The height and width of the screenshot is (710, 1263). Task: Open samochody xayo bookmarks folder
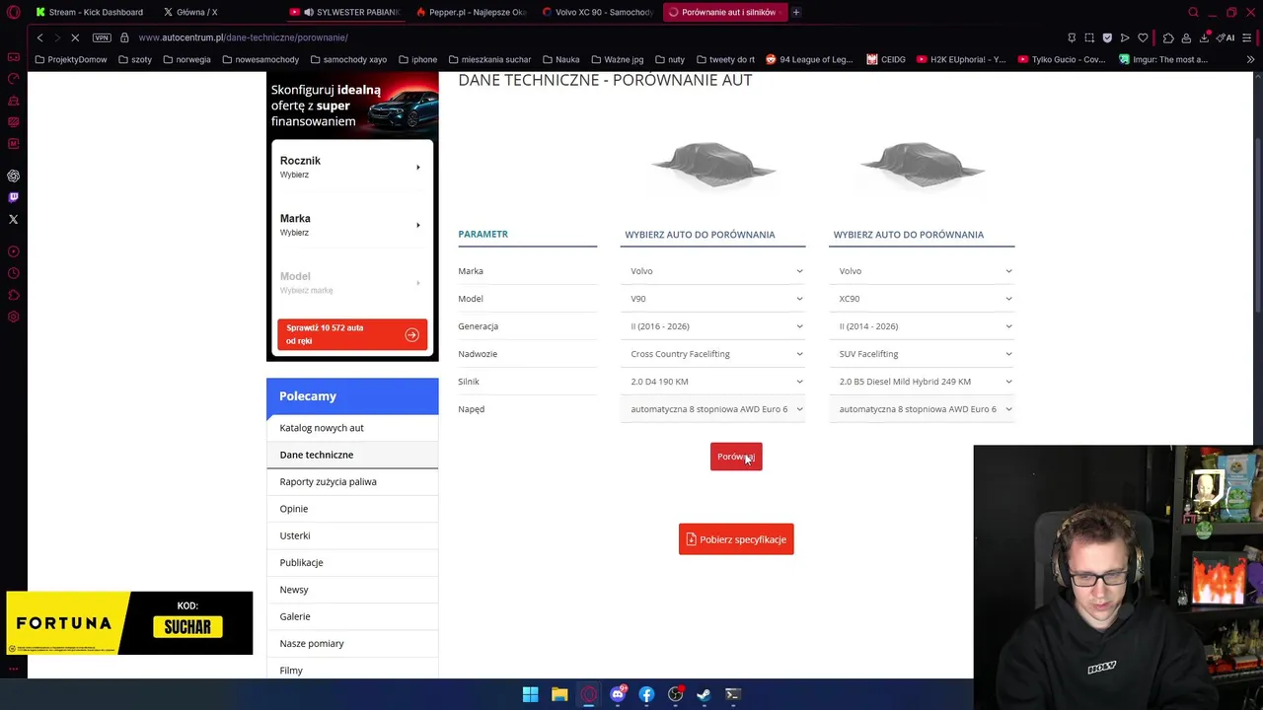tap(348, 59)
